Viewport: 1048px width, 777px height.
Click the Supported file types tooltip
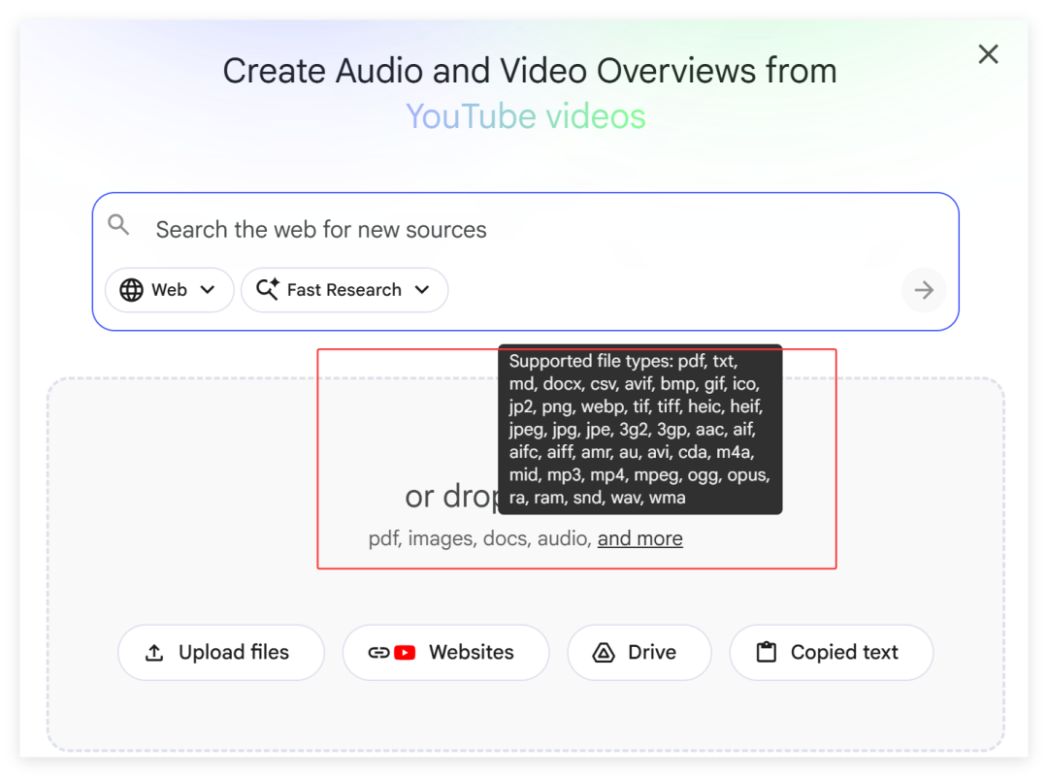(x=639, y=429)
